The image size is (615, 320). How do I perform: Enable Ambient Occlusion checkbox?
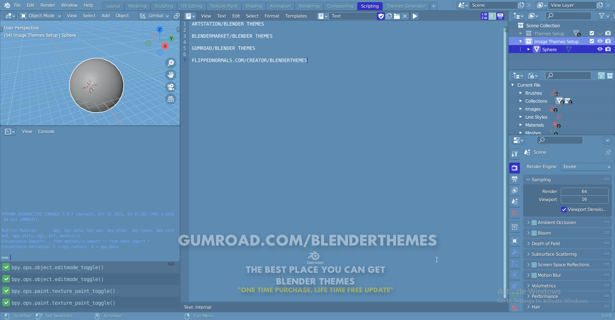coord(534,223)
